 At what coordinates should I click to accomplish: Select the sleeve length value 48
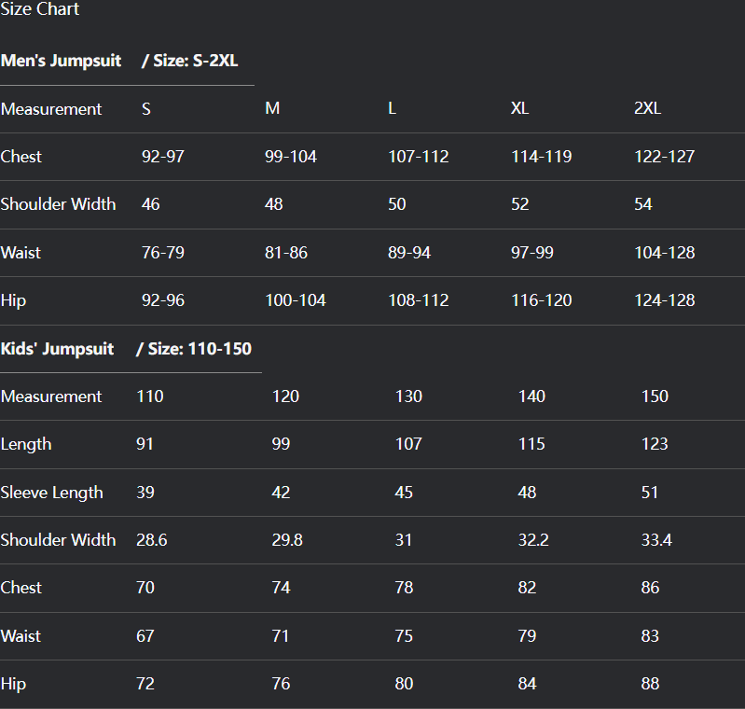tap(527, 493)
